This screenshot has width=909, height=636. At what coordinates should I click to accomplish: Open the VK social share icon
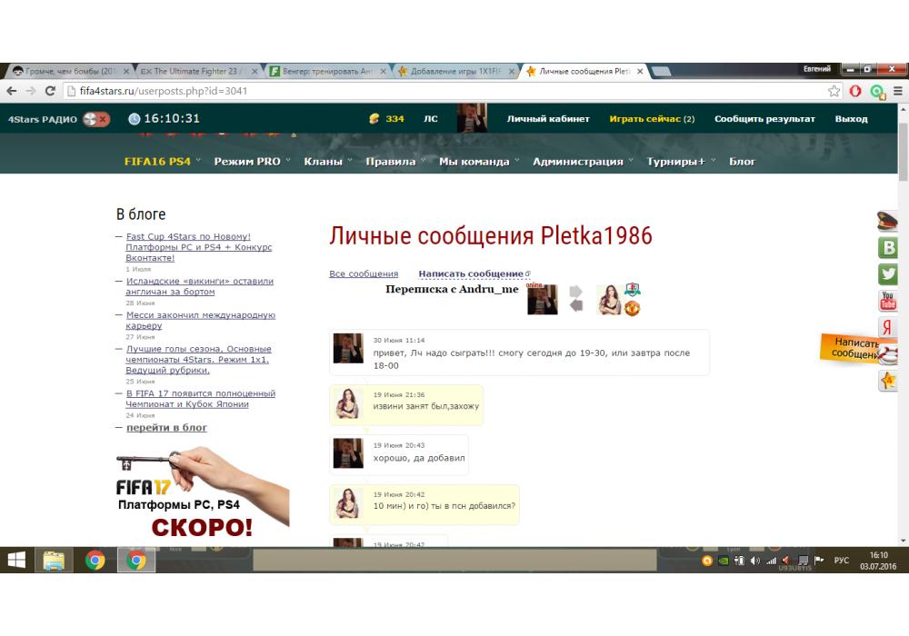888,248
